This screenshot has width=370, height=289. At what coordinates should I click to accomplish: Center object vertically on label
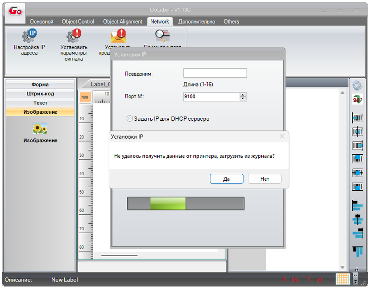[357, 172]
